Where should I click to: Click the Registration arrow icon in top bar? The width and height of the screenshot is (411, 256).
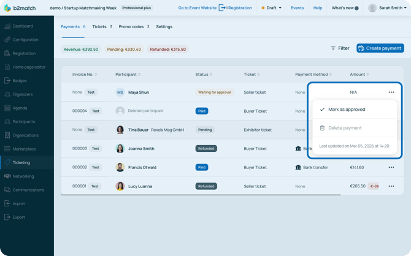222,8
